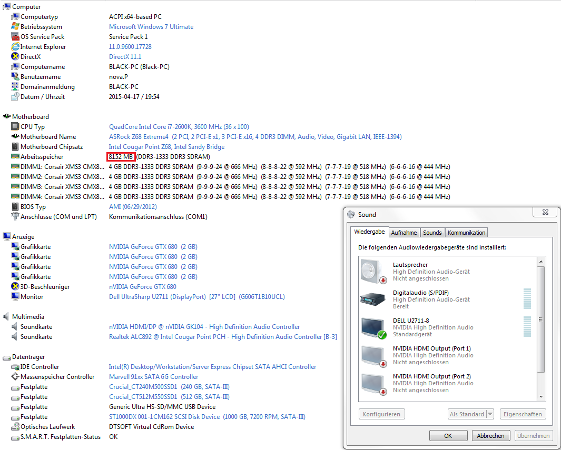
Task: Click the device list scrollbar down arrow
Action: point(541,397)
